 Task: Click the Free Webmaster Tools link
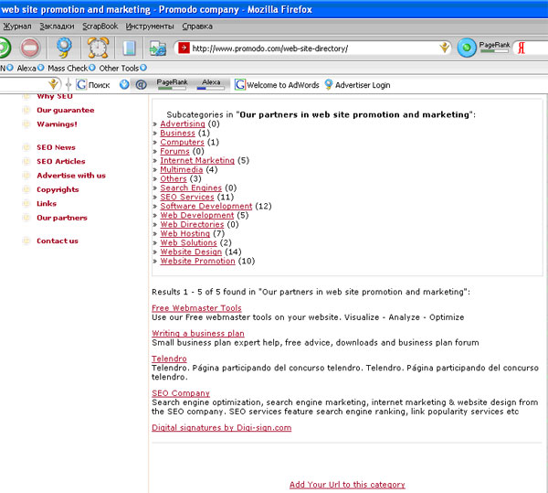click(196, 308)
